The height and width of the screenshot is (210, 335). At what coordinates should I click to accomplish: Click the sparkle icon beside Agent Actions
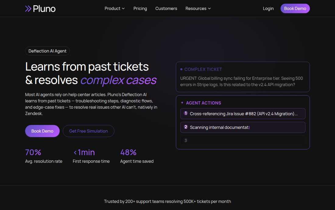click(x=182, y=103)
